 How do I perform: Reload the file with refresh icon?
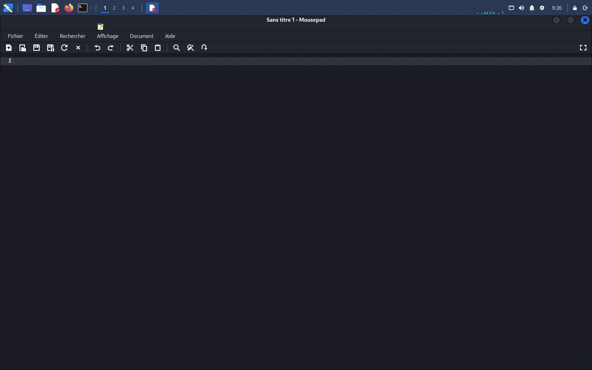click(x=64, y=48)
